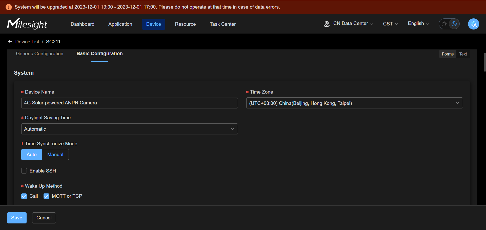This screenshot has width=486, height=230.
Task: Select dark theme moon icon
Action: tap(454, 24)
